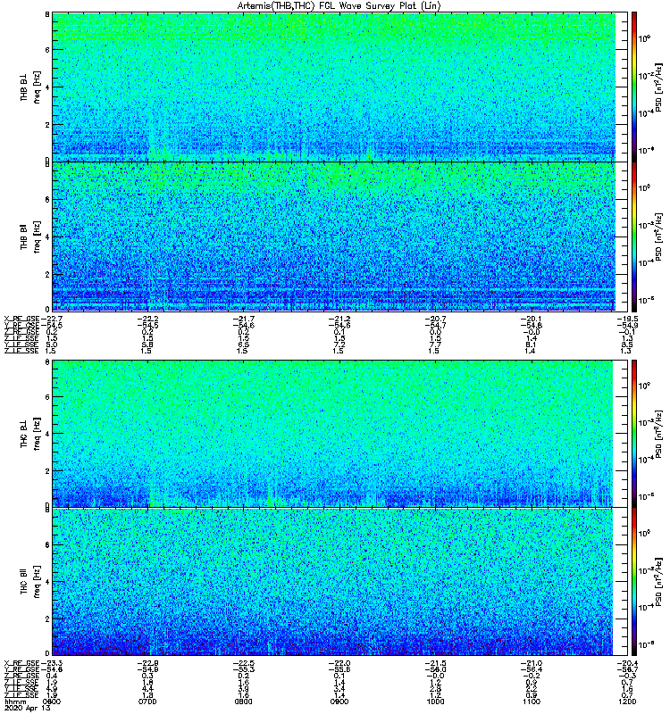Click the X_RE_GSE value '-21.7'
Screen dimensions: 670x714
[x=243, y=319]
